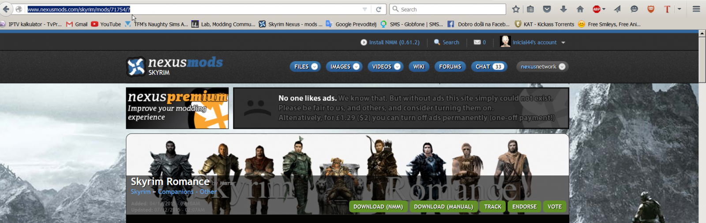Focus the browser Search box
The height and width of the screenshot is (223, 706).
tap(447, 9)
